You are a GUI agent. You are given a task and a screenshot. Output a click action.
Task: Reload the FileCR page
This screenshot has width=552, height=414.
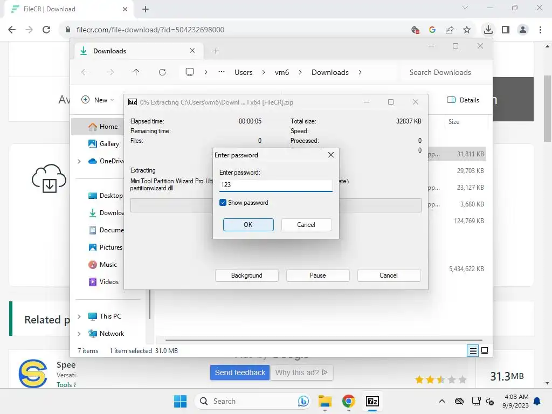point(46,30)
